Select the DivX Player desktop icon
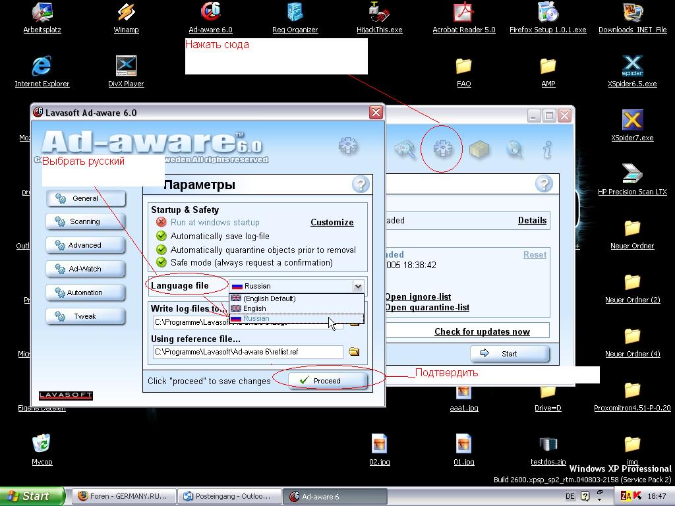The image size is (675, 506). tap(126, 72)
